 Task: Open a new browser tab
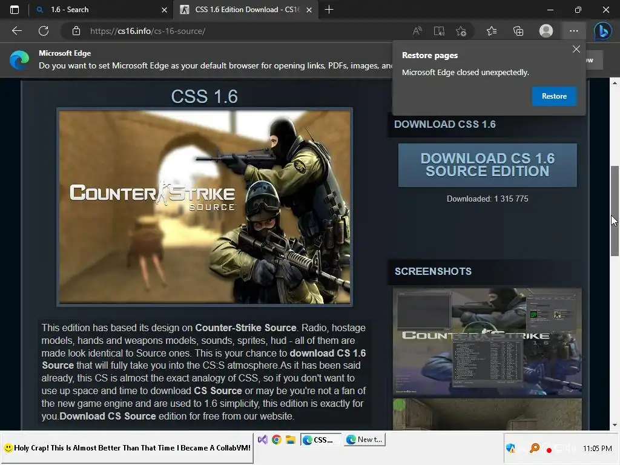tap(329, 10)
